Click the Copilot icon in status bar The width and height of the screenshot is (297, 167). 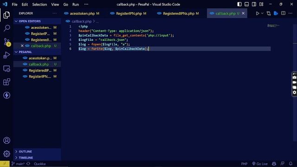(274, 164)
